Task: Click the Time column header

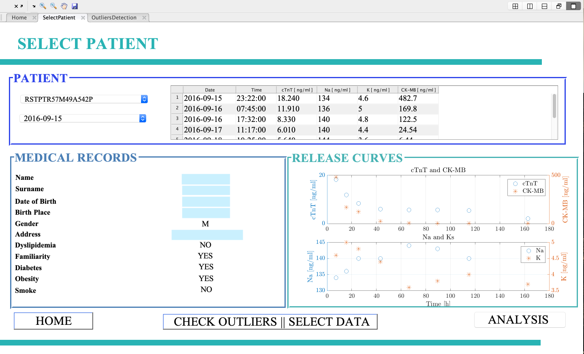Action: [256, 90]
